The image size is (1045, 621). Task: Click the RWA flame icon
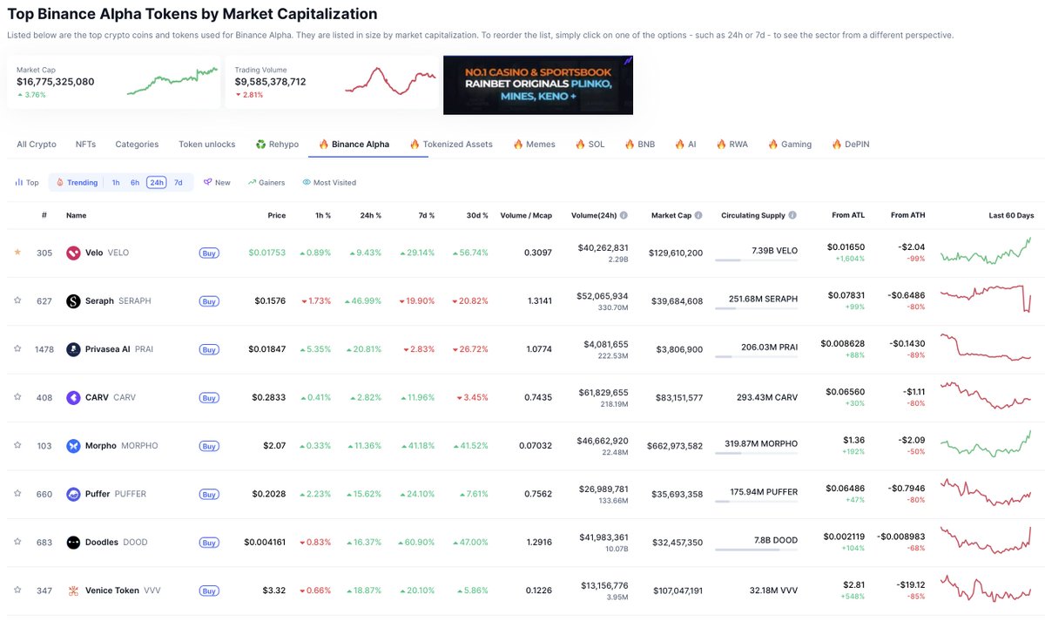coord(720,145)
